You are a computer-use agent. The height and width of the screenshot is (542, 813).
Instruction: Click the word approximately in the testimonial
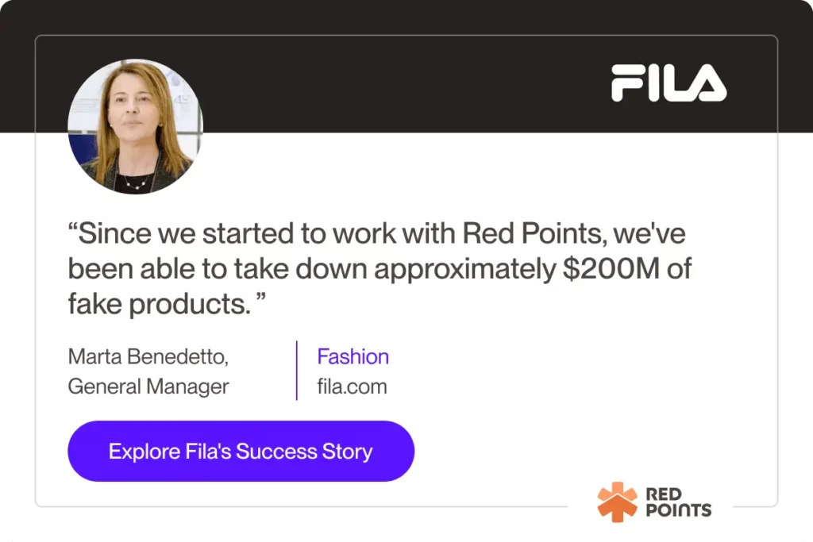[x=465, y=270]
